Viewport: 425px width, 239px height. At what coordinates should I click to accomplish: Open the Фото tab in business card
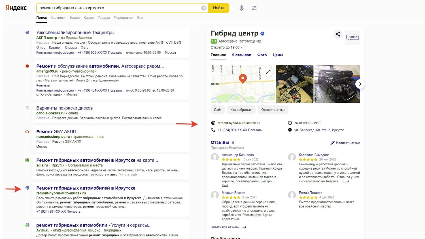[x=262, y=55]
